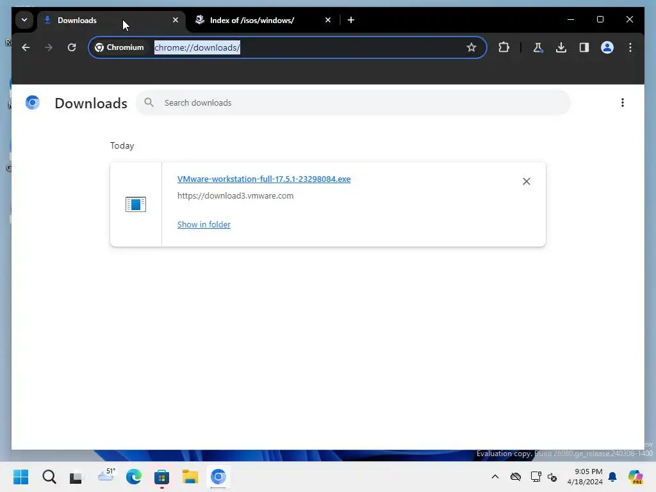Image resolution: width=656 pixels, height=492 pixels.
Task: Open the Downloads page more actions menu
Action: pyautogui.click(x=623, y=103)
